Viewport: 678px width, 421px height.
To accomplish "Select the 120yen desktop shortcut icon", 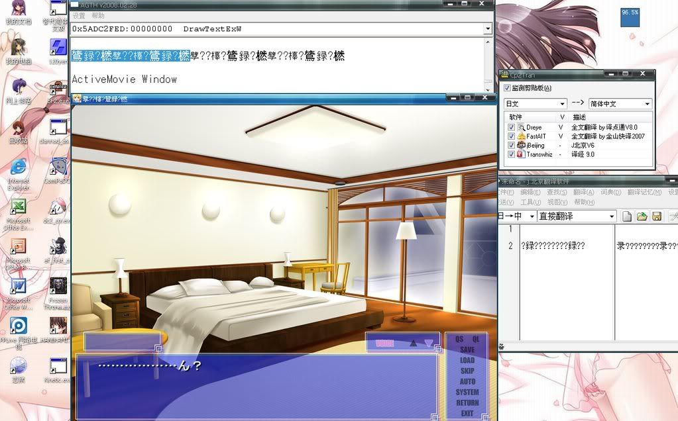I will click(x=58, y=48).
